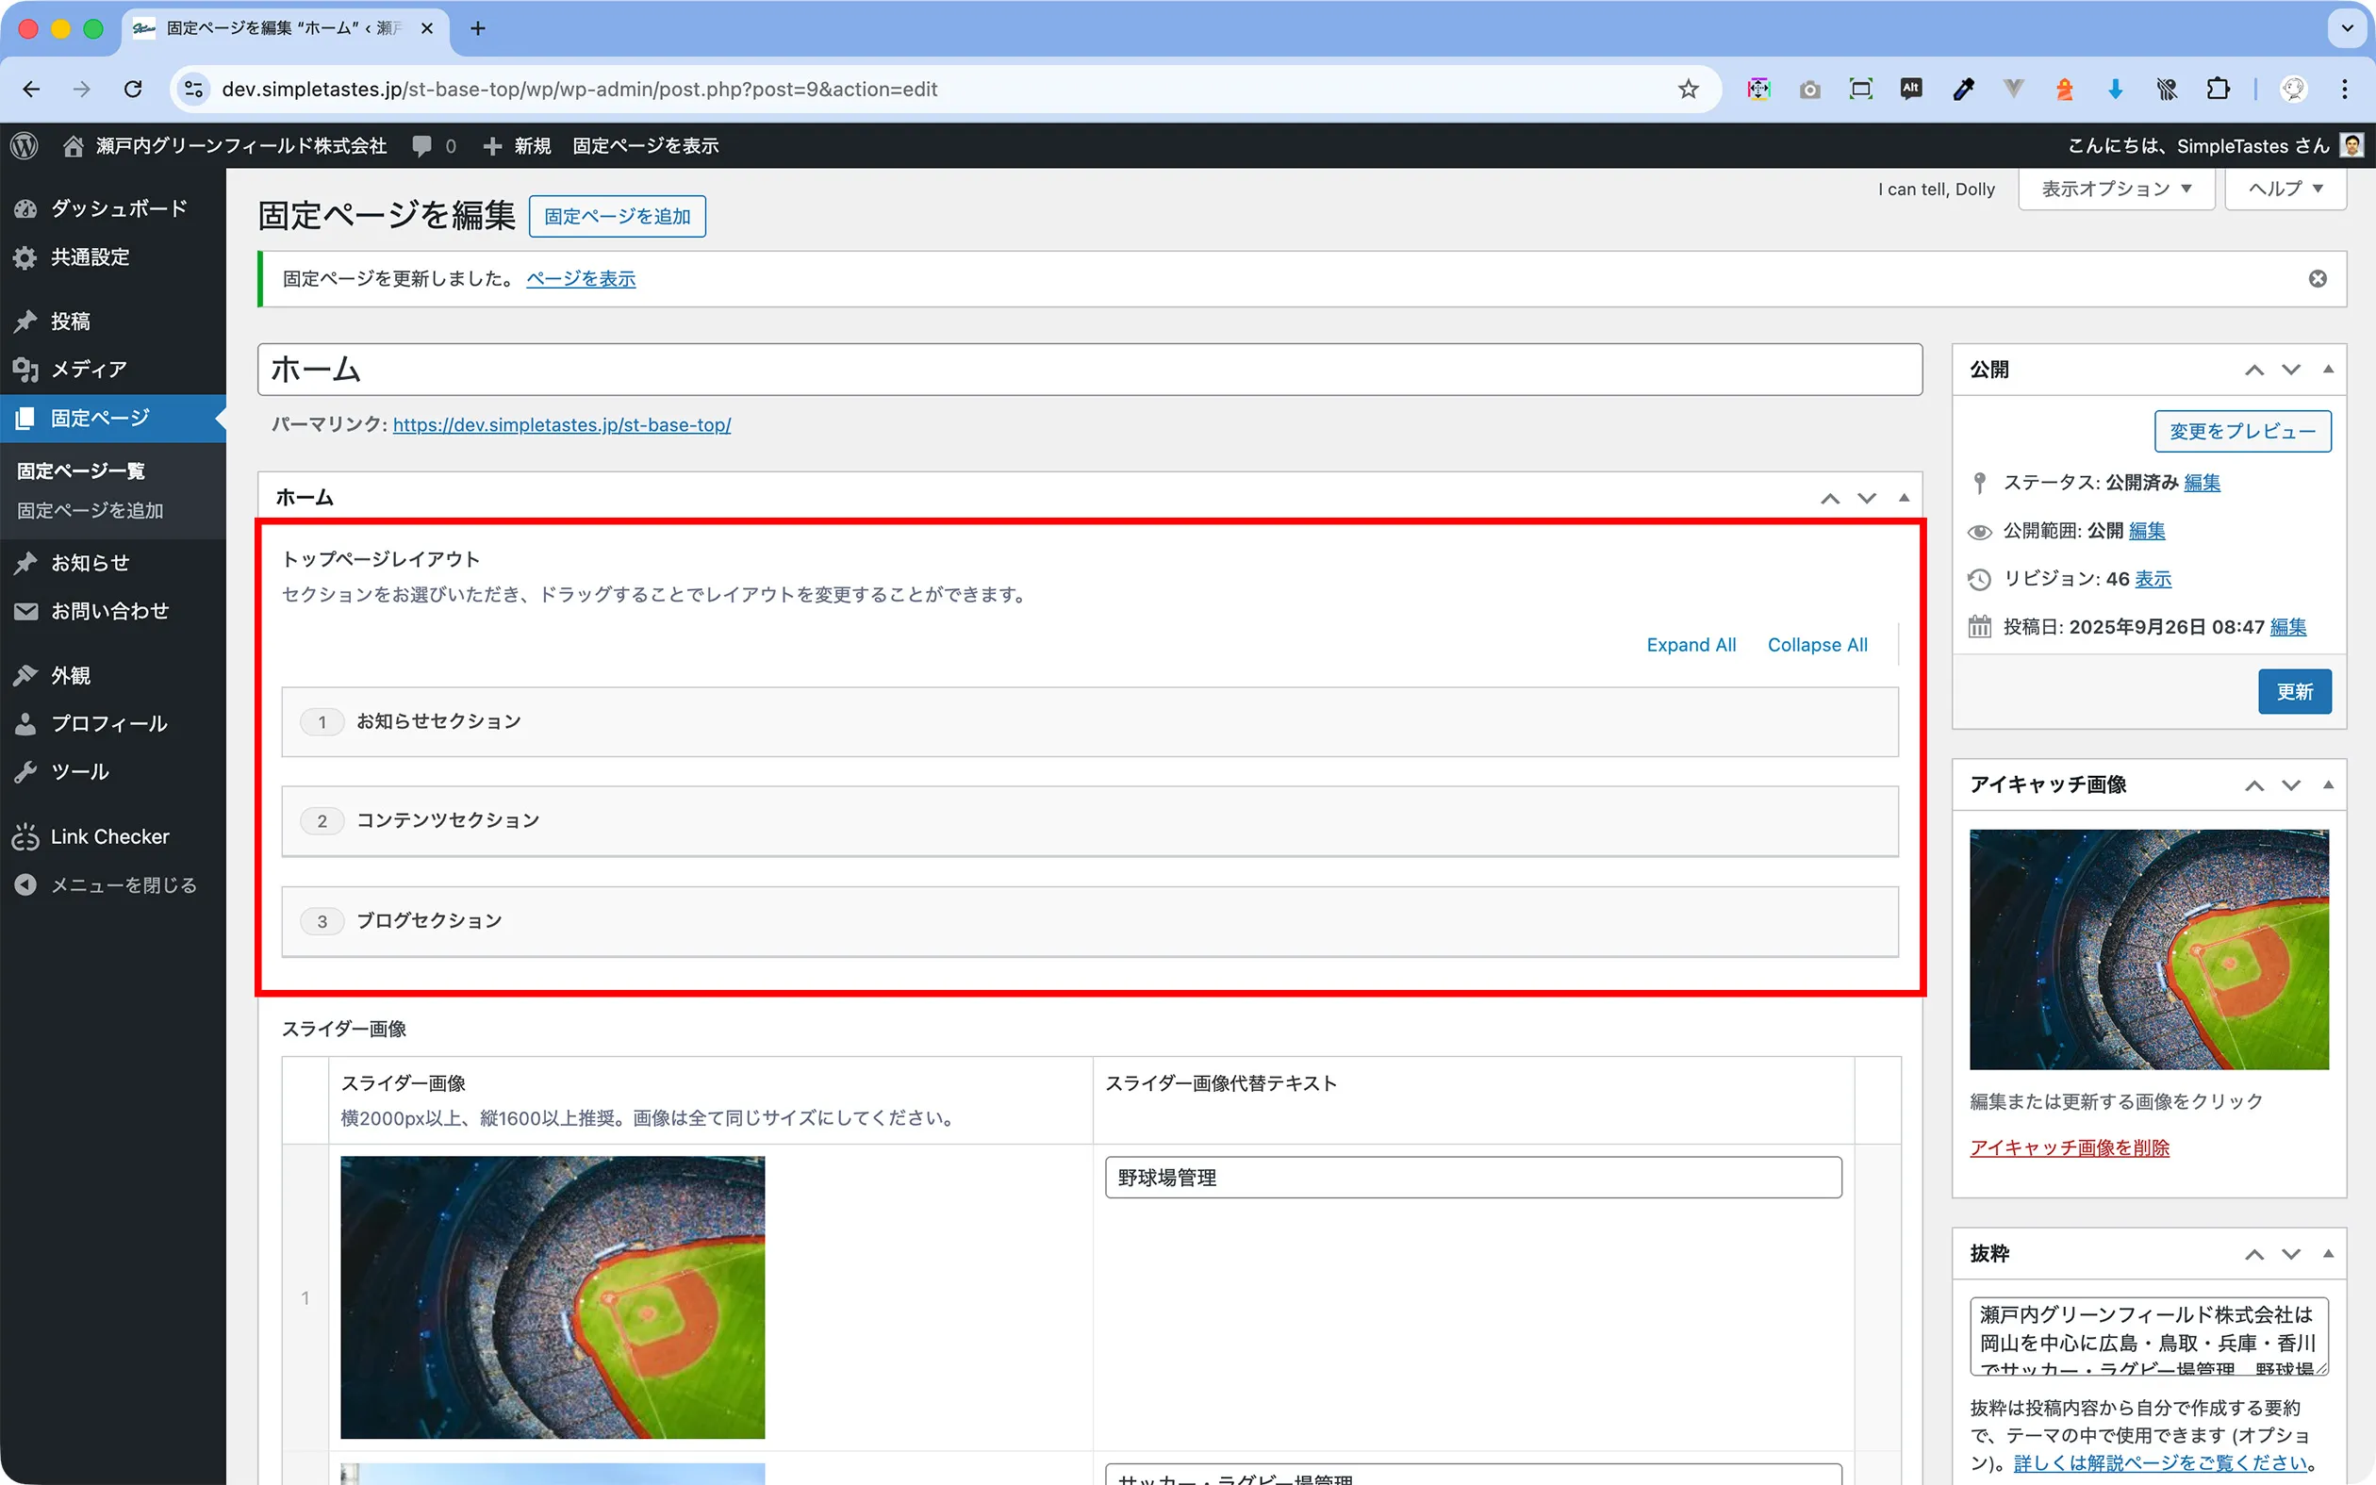The width and height of the screenshot is (2376, 1485).
Task: Collapse the sidebar with メニューを閉じる
Action: [123, 885]
